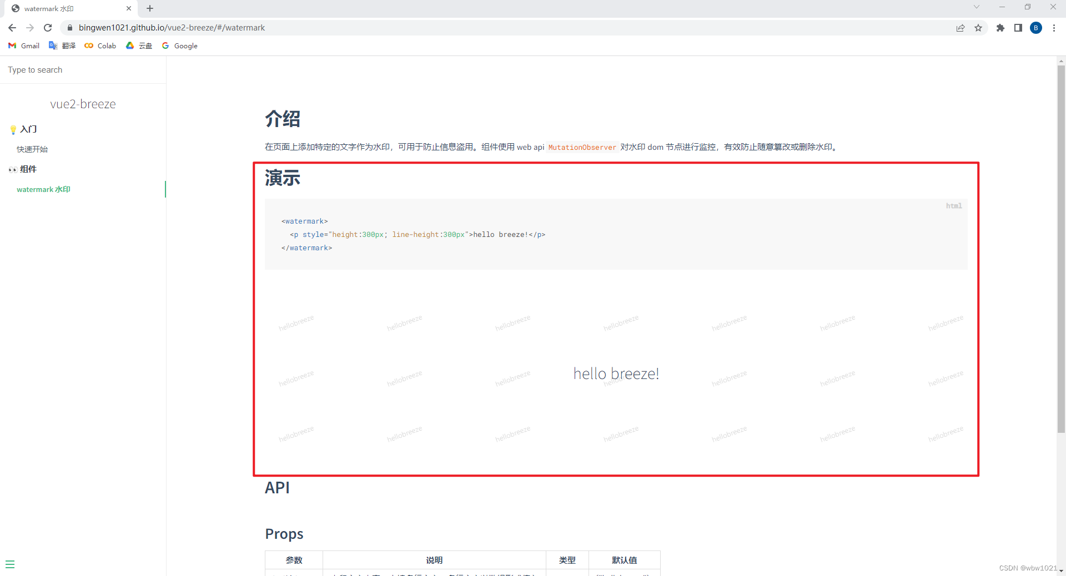Minimize the browser window
The image size is (1066, 576).
click(x=1002, y=7)
